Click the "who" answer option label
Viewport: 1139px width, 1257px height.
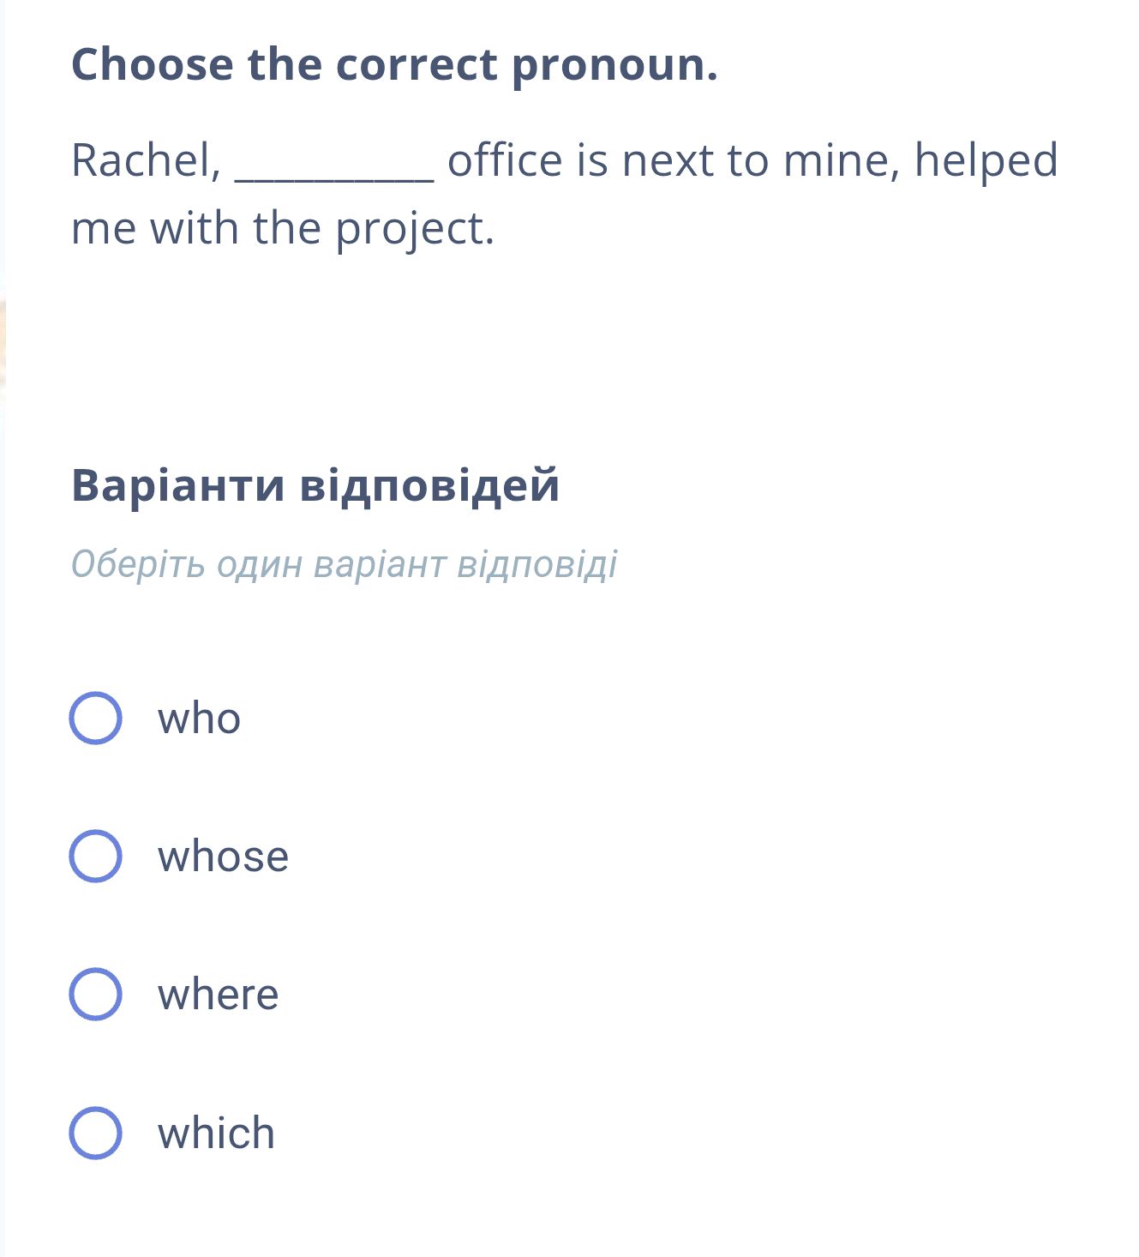click(x=199, y=720)
